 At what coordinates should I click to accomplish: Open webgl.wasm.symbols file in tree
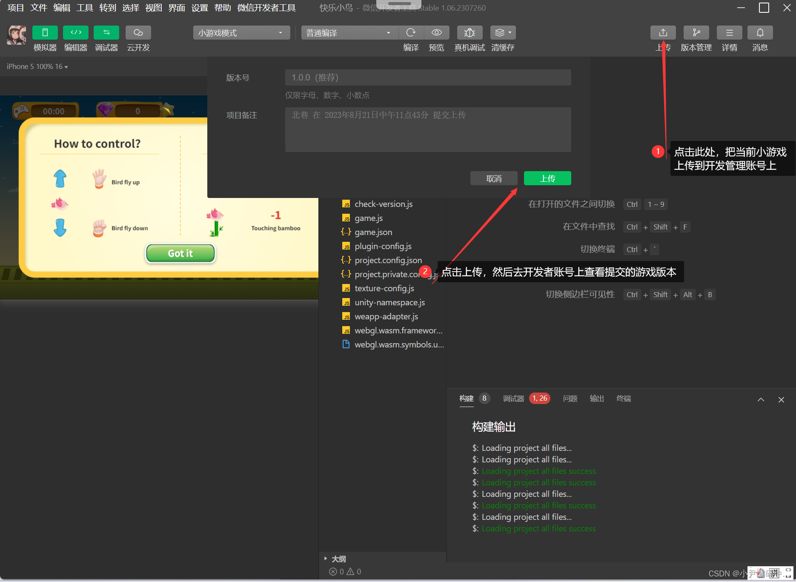tap(399, 344)
